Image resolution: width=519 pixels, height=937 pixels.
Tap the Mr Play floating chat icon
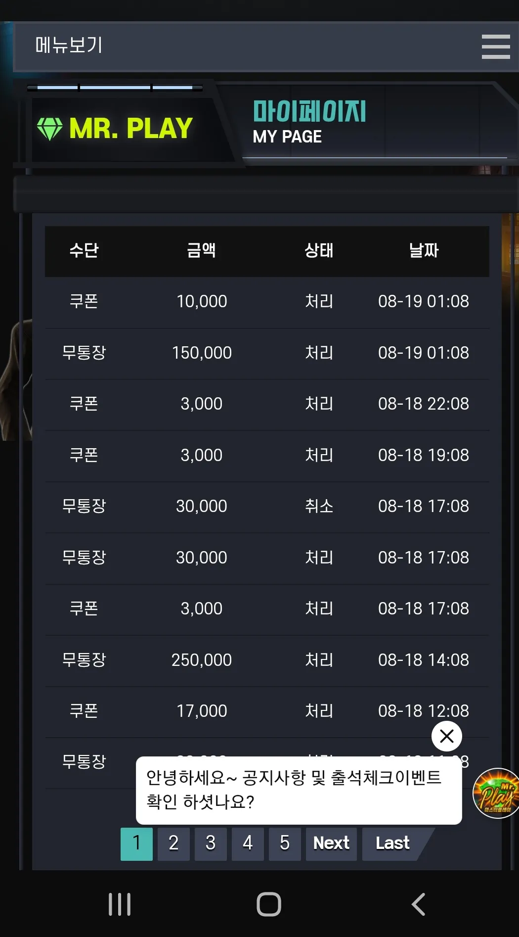click(x=496, y=793)
